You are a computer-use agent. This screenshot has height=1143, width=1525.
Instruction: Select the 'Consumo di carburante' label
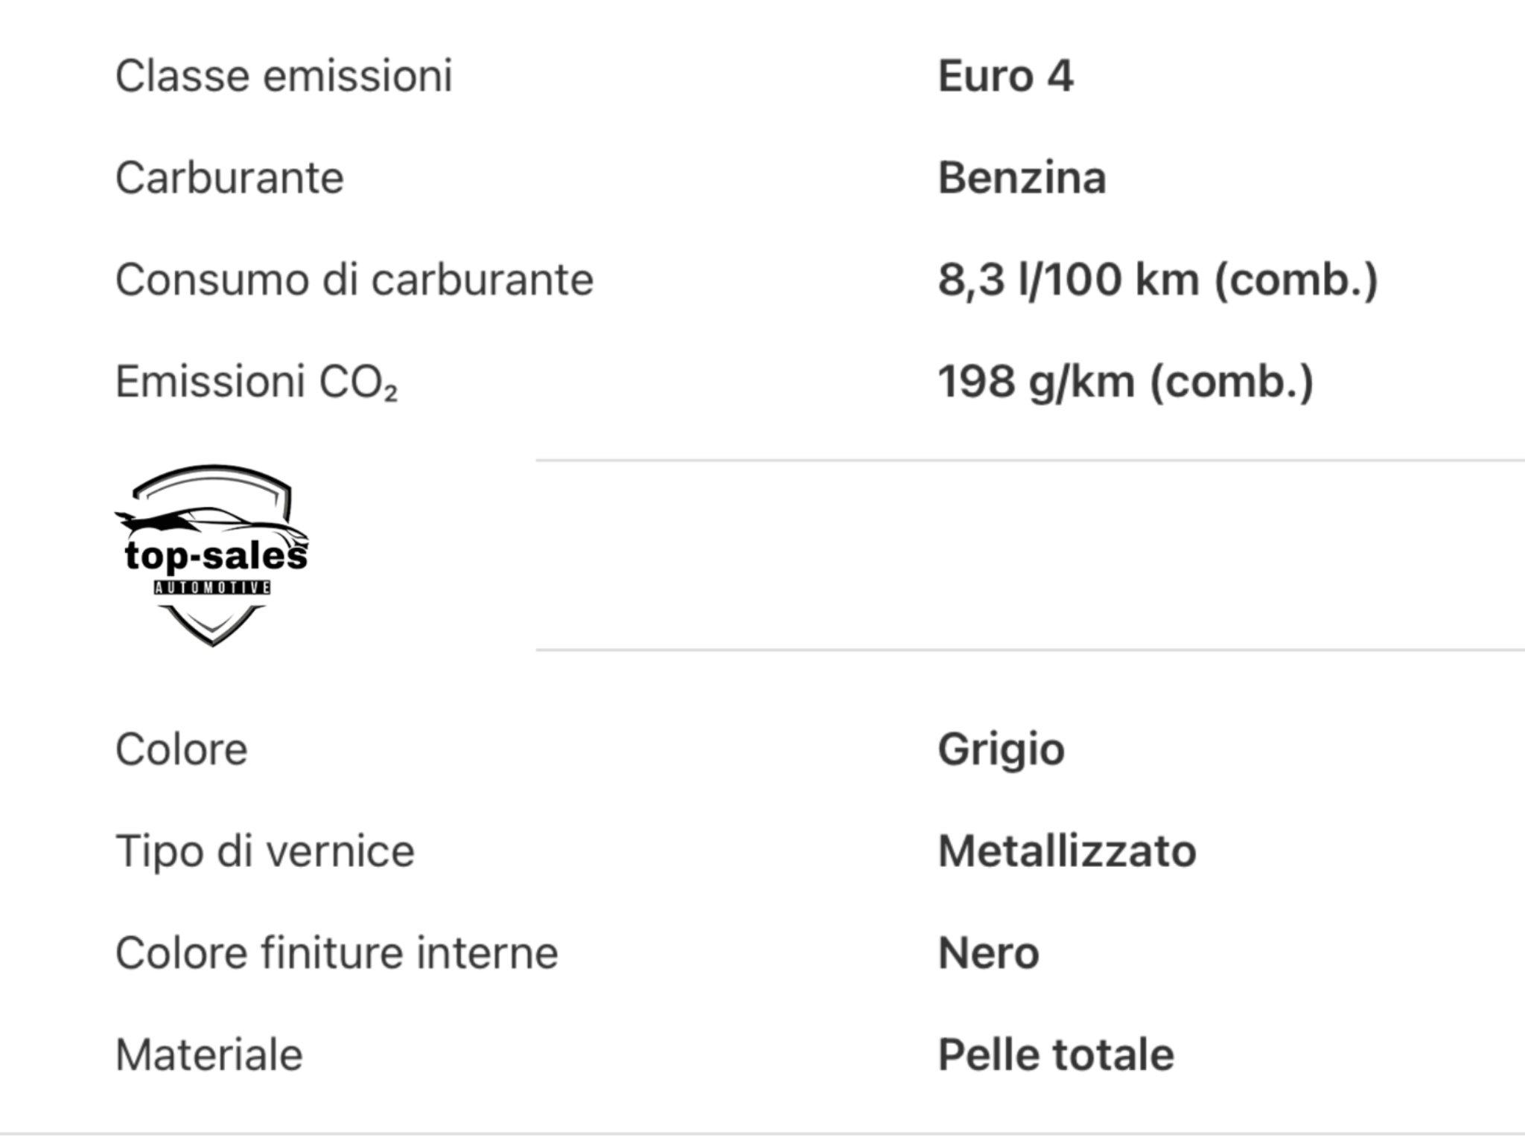pyautogui.click(x=354, y=280)
